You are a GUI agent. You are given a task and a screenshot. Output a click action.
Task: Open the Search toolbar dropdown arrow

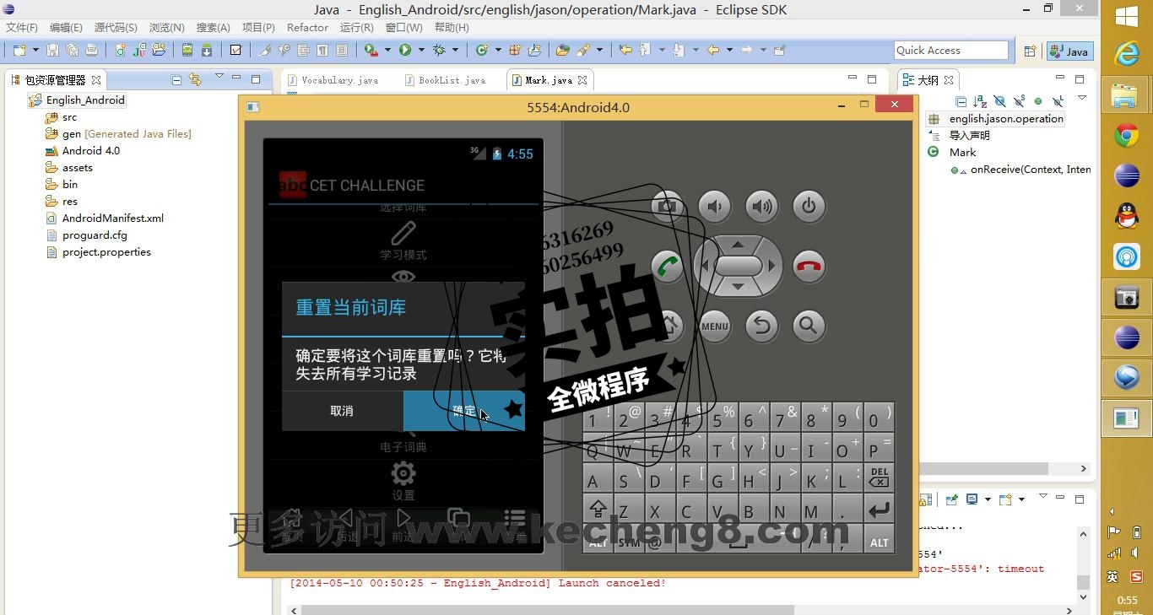(x=599, y=51)
